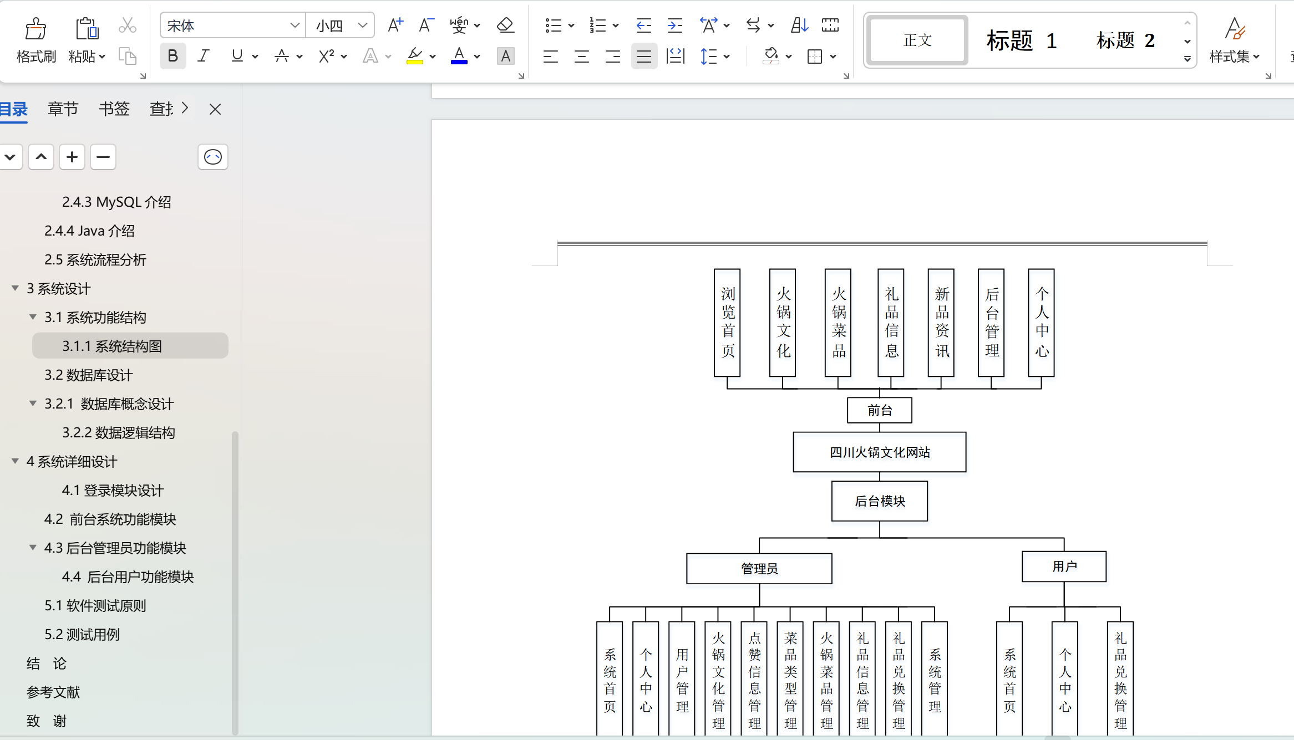Toggle italic formatting
1294x740 pixels.
click(x=203, y=56)
